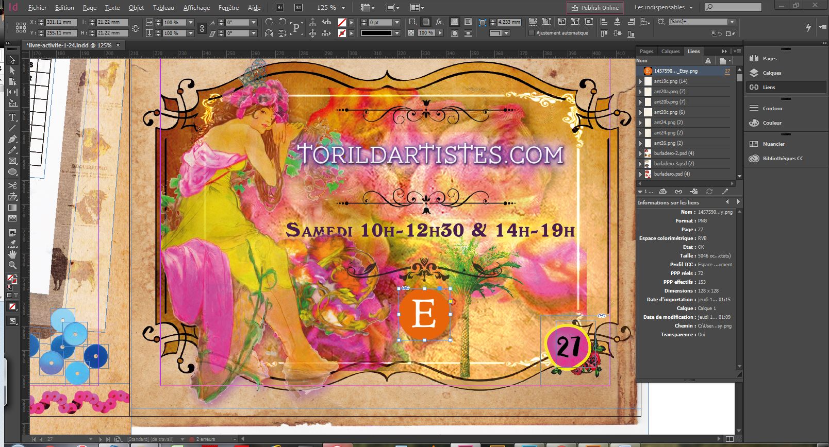Select the Zoom magnifier tool
The width and height of the screenshot is (829, 447).
click(12, 265)
